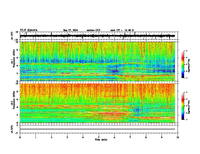Click the time axis tick label "9"
Image resolution: width=200 pixels, height=154 pixels.
[162, 137]
